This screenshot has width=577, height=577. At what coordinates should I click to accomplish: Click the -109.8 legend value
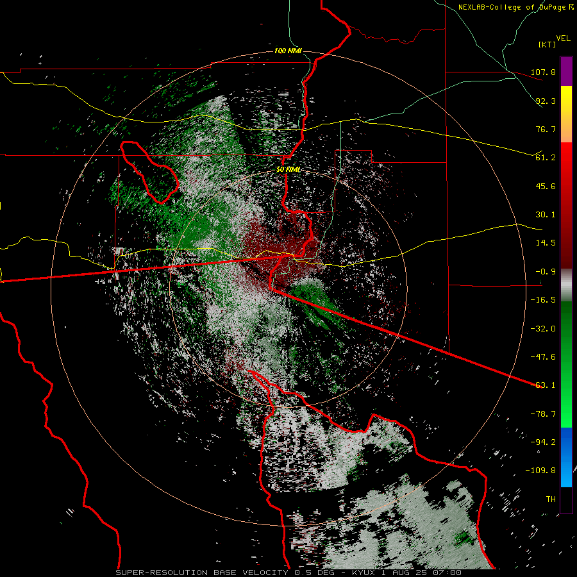[x=540, y=471]
